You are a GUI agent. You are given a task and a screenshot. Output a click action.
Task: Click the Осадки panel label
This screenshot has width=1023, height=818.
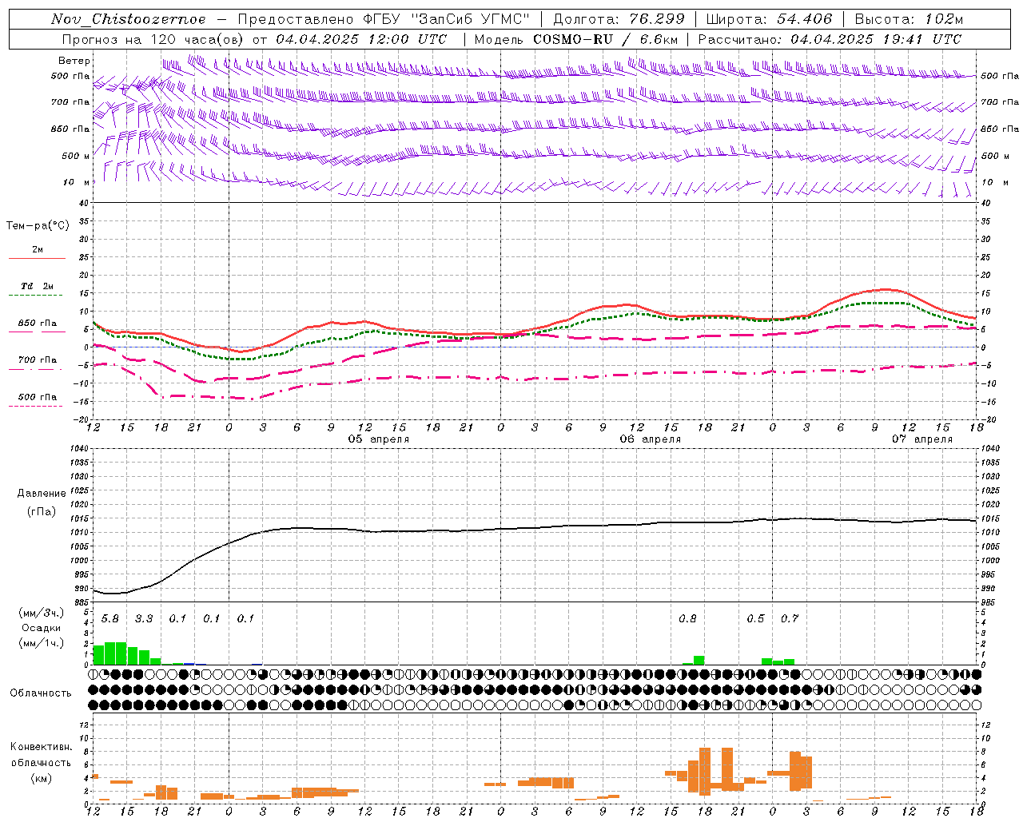(x=41, y=628)
